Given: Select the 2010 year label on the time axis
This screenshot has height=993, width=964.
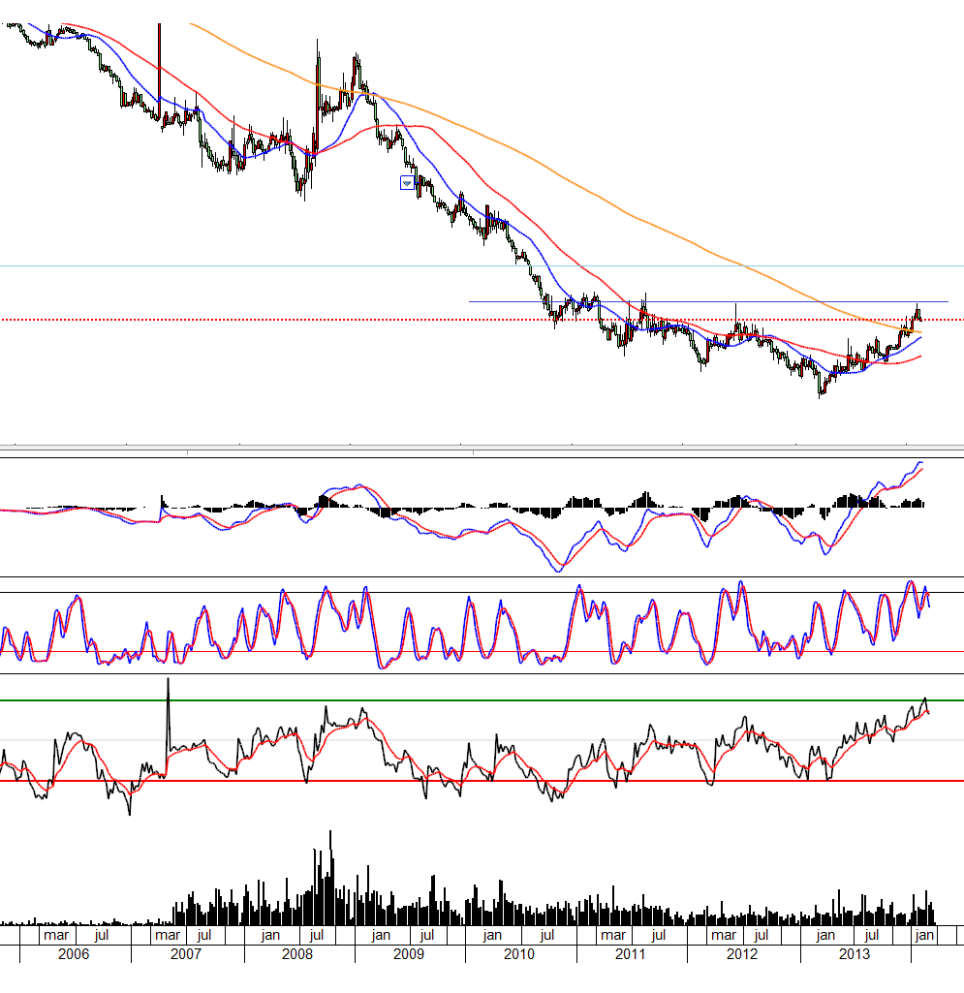Looking at the screenshot, I should (518, 953).
